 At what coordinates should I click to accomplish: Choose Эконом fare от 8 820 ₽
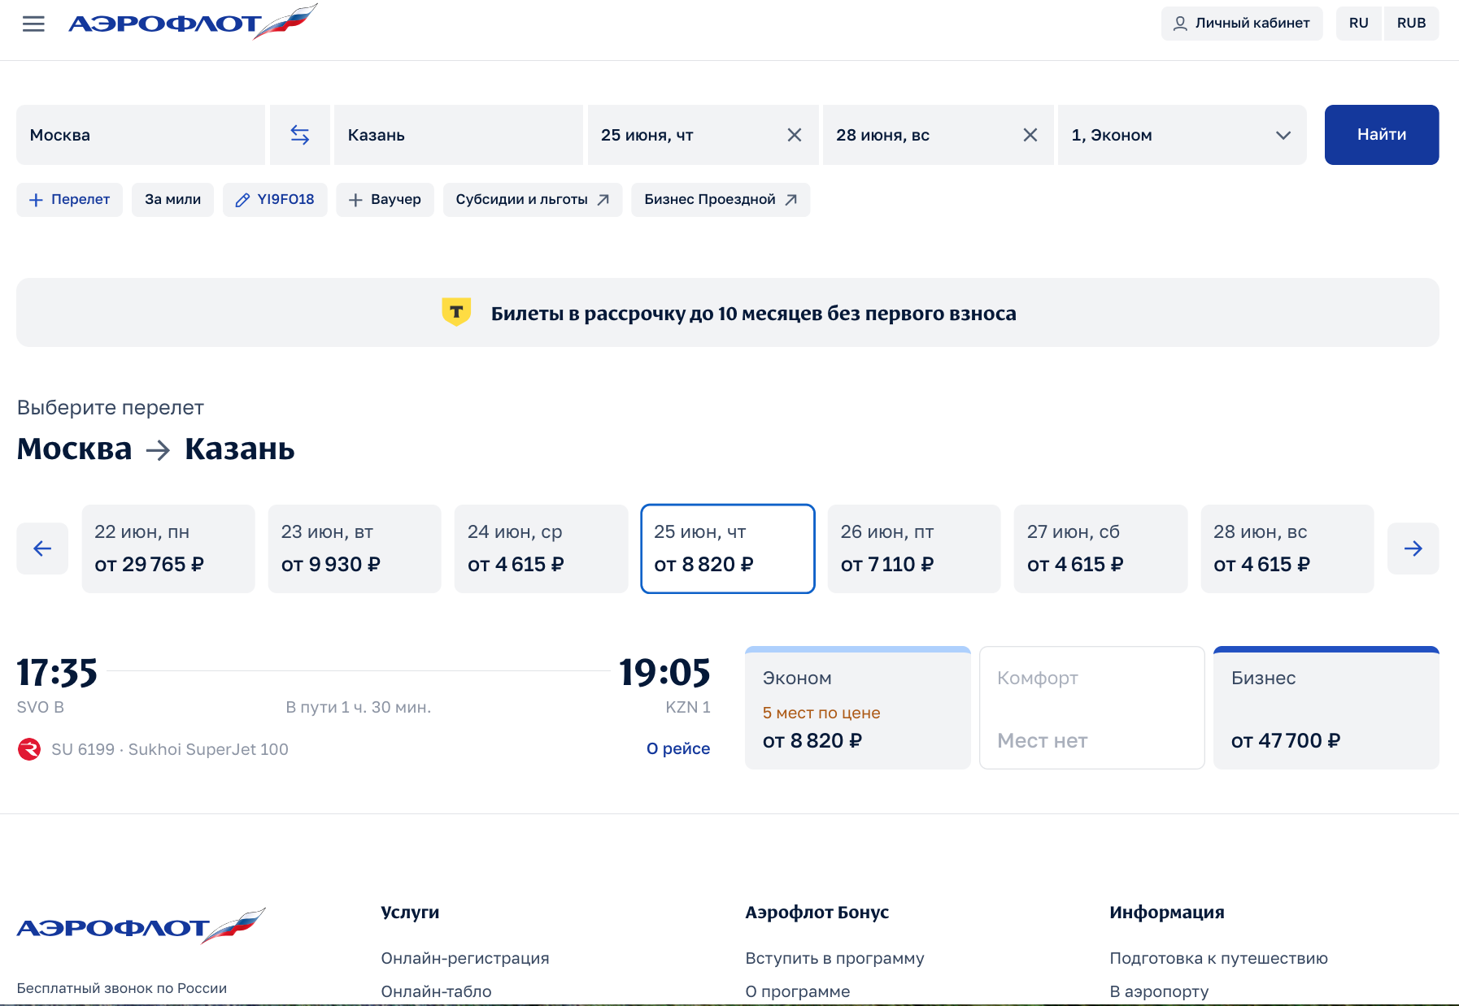[858, 708]
